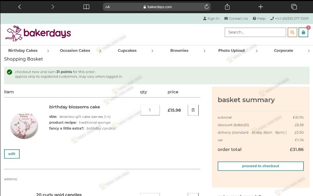Expand the Brownies chevron
The image size is (313, 196).
tap(204, 51)
